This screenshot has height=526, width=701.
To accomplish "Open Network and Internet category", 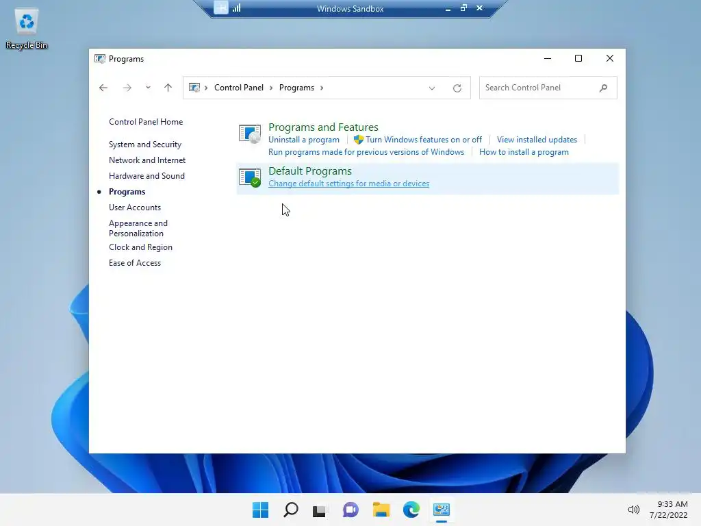I will (x=147, y=160).
